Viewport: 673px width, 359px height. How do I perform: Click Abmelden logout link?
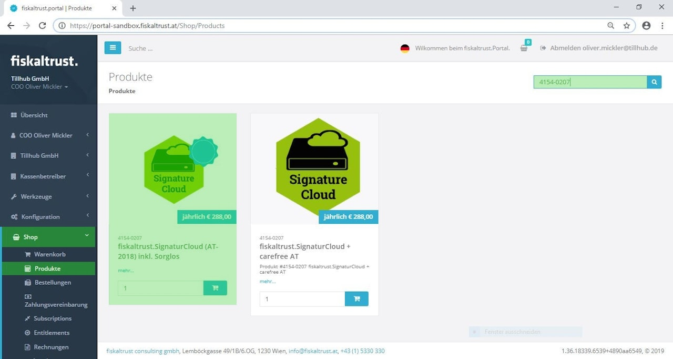599,48
